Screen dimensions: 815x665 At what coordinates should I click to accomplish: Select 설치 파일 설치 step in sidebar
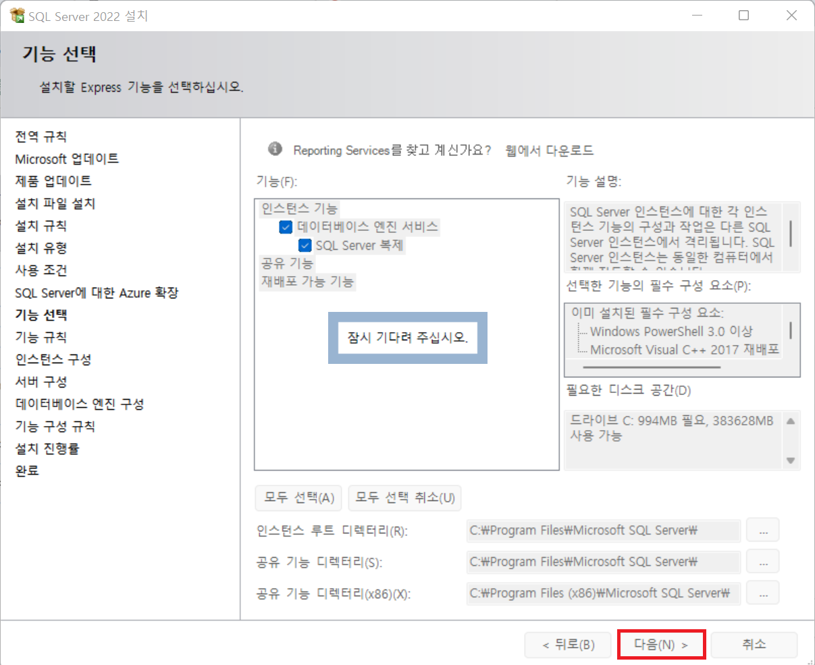coord(55,203)
